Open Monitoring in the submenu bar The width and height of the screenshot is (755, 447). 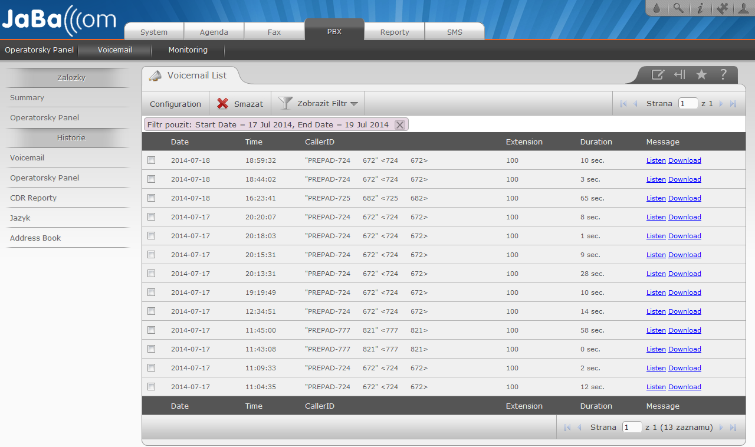coord(188,50)
